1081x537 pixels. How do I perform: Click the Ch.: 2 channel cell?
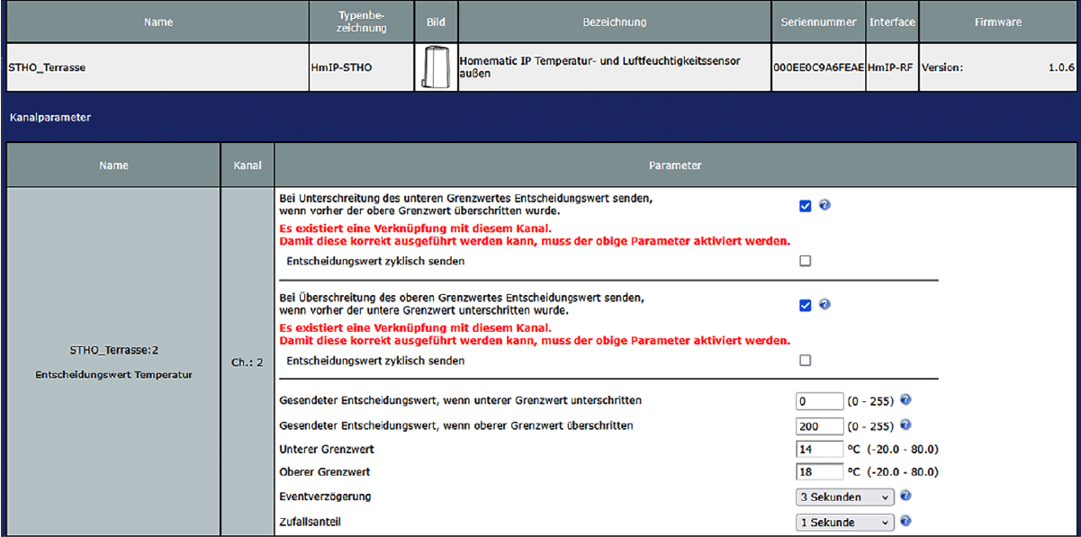(x=247, y=362)
